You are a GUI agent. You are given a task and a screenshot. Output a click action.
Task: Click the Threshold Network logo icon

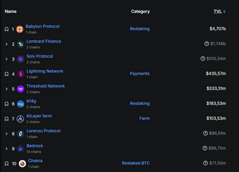[21, 89]
